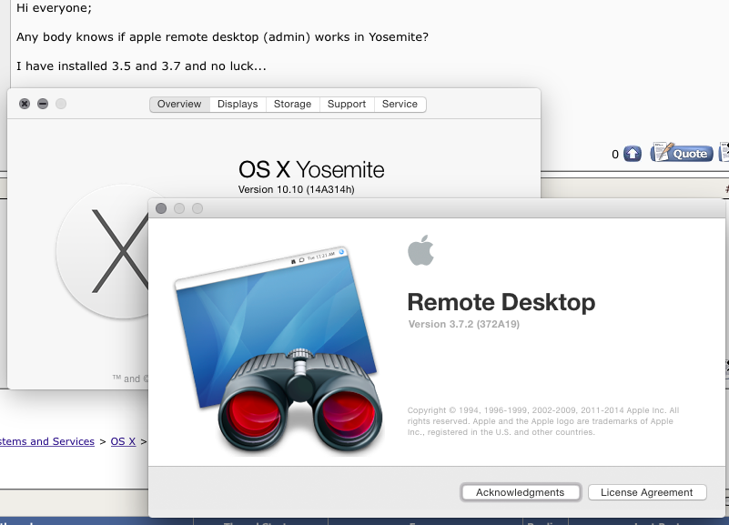Screen dimensions: 729x525
Task: Click the 'Hi everyone;' post line
Action: [x=54, y=8]
